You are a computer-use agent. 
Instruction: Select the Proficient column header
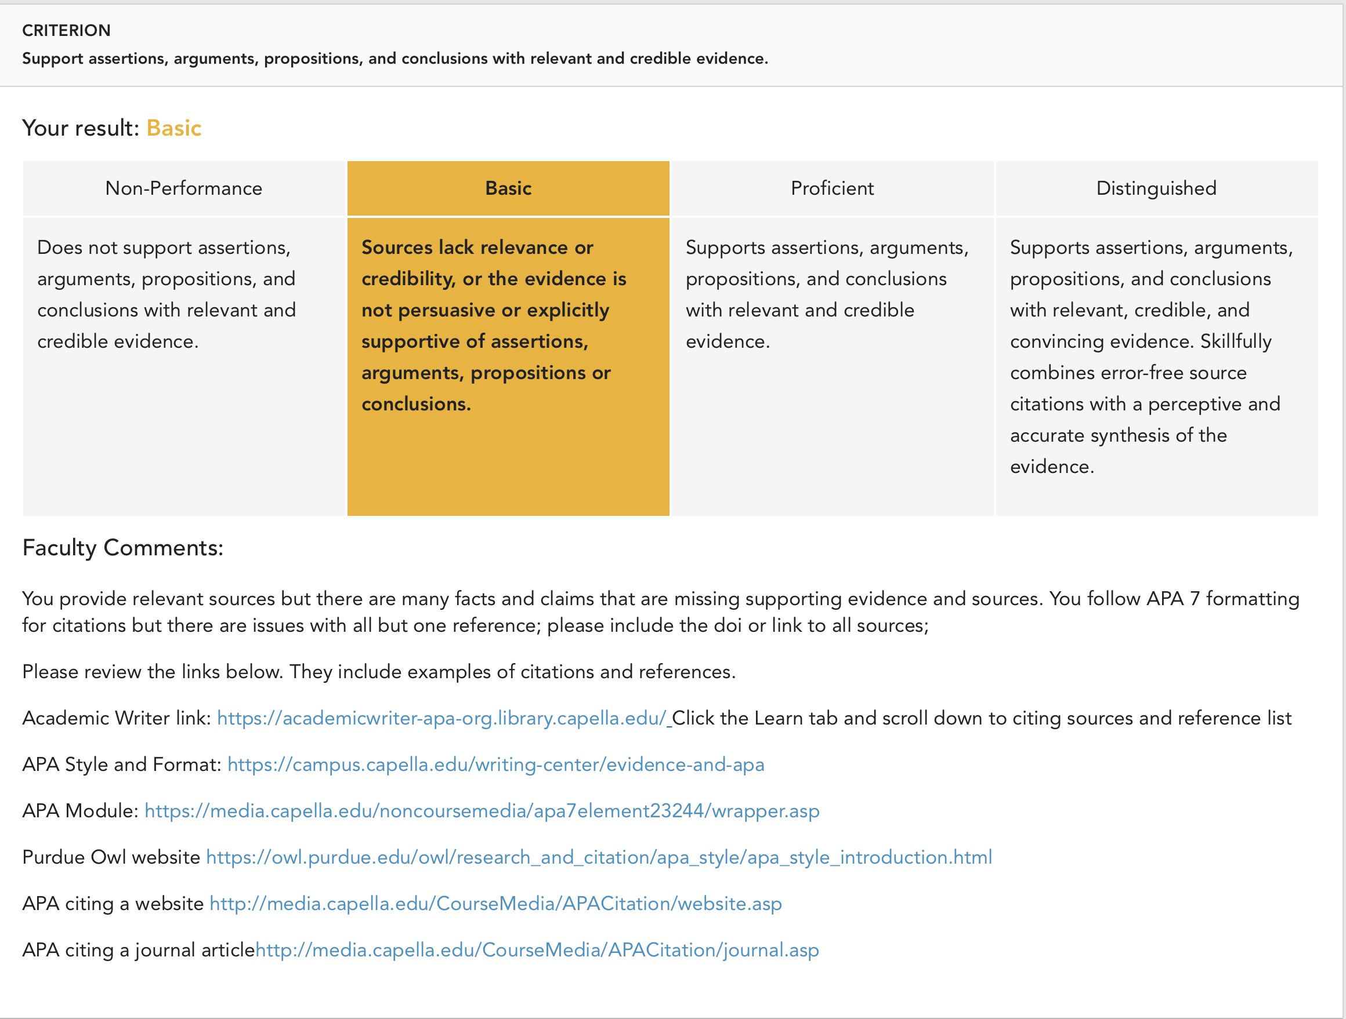(x=833, y=188)
